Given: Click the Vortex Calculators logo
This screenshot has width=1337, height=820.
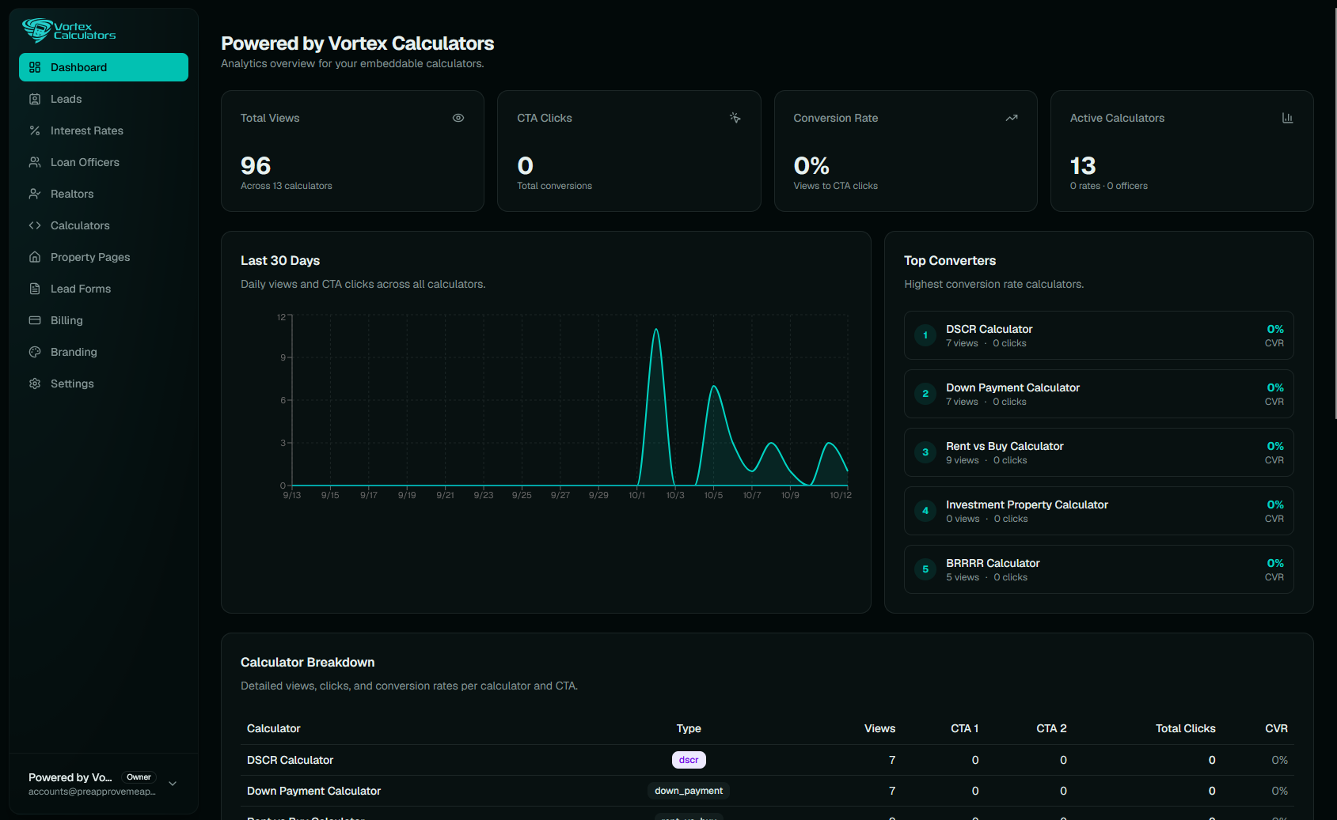Looking at the screenshot, I should click(69, 30).
